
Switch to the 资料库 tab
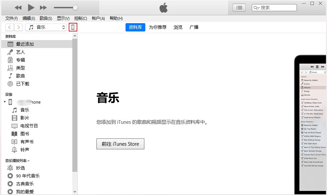click(135, 27)
